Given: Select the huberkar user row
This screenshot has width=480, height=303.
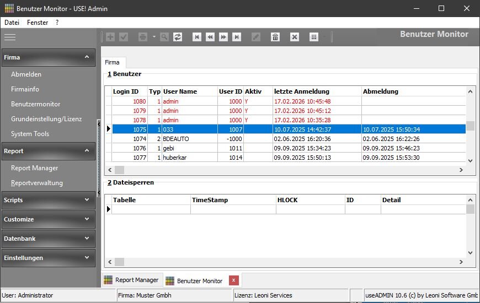Looking at the screenshot, I should [x=177, y=158].
